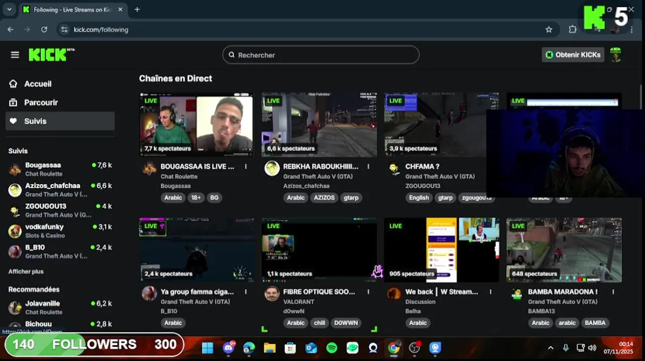Viewport: 645px width, 361px height.
Task: Reload the page
Action: point(44,30)
